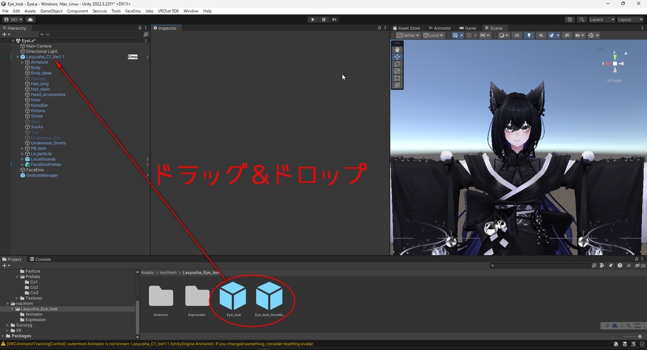
Task: Toggle 2D view mode in Scene
Action: point(517,35)
